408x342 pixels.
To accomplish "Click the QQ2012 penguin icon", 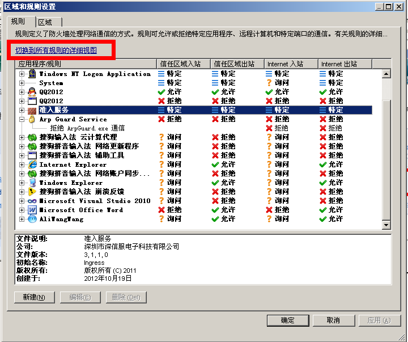I will [x=32, y=92].
